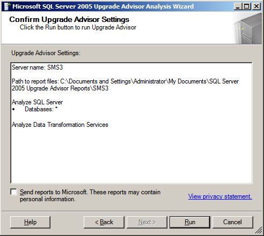Minimize the wizard window
Screen dimensions: 264x236
click(238, 6)
